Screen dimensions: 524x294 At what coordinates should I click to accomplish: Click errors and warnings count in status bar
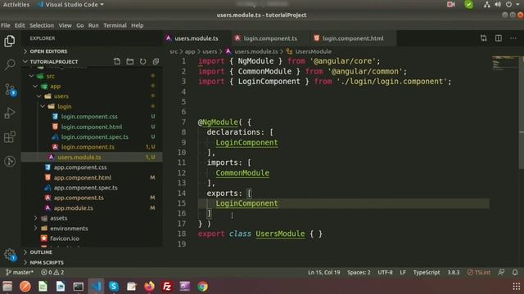[x=52, y=272]
